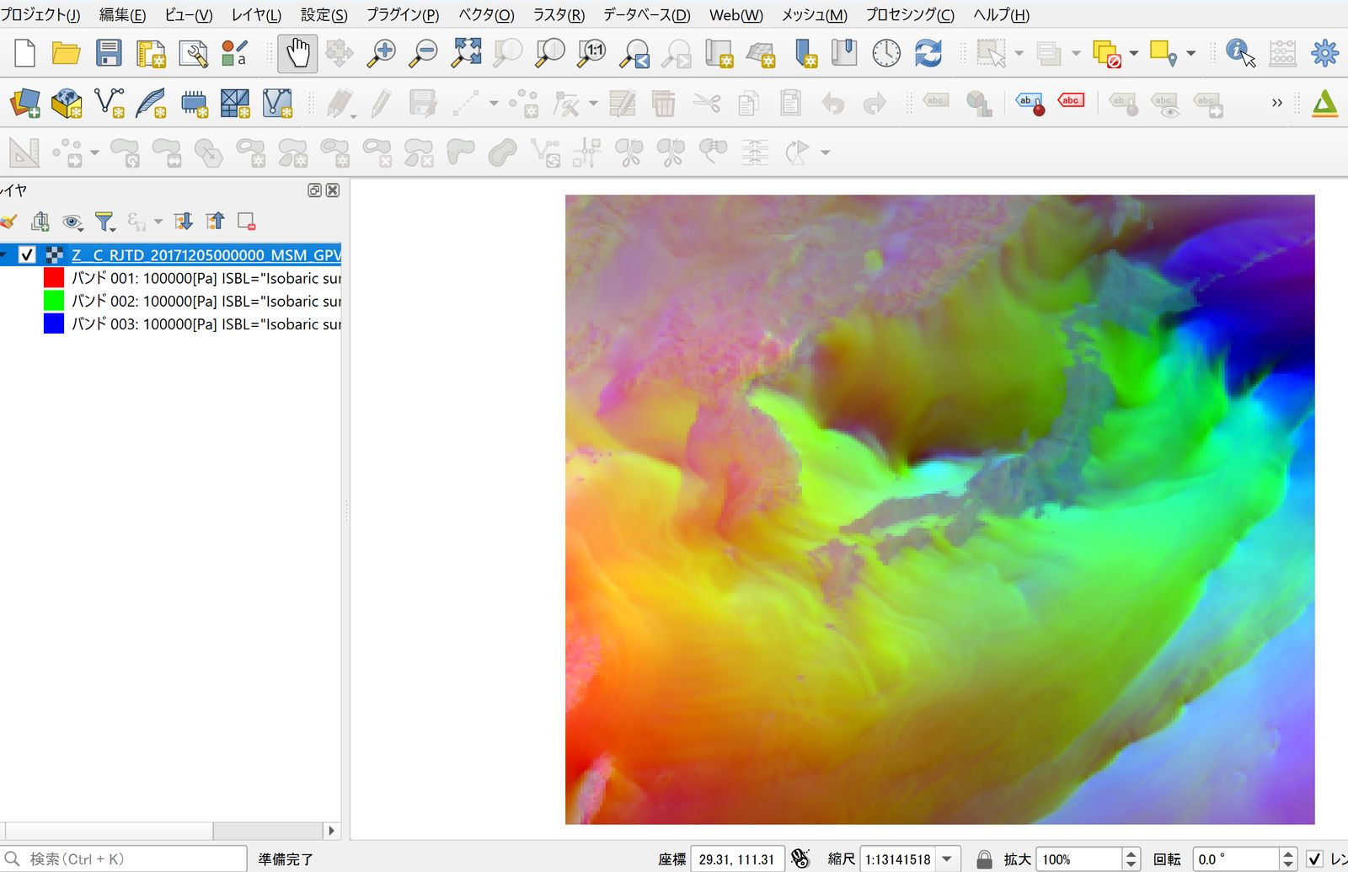Screen dimensions: 1348x872
Task: Open the temporal controller clock icon
Action: coord(886,53)
